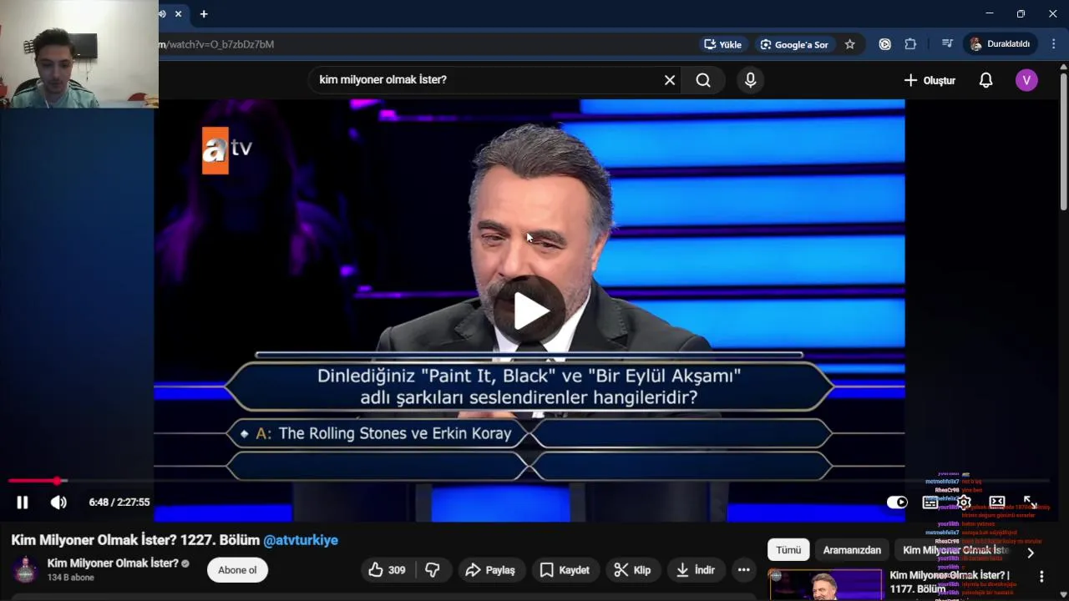Subscribe using the Abone ol button
1069x601 pixels.
click(x=237, y=570)
